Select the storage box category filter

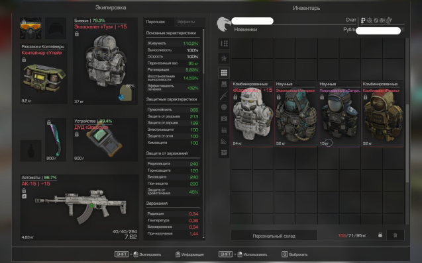224,153
